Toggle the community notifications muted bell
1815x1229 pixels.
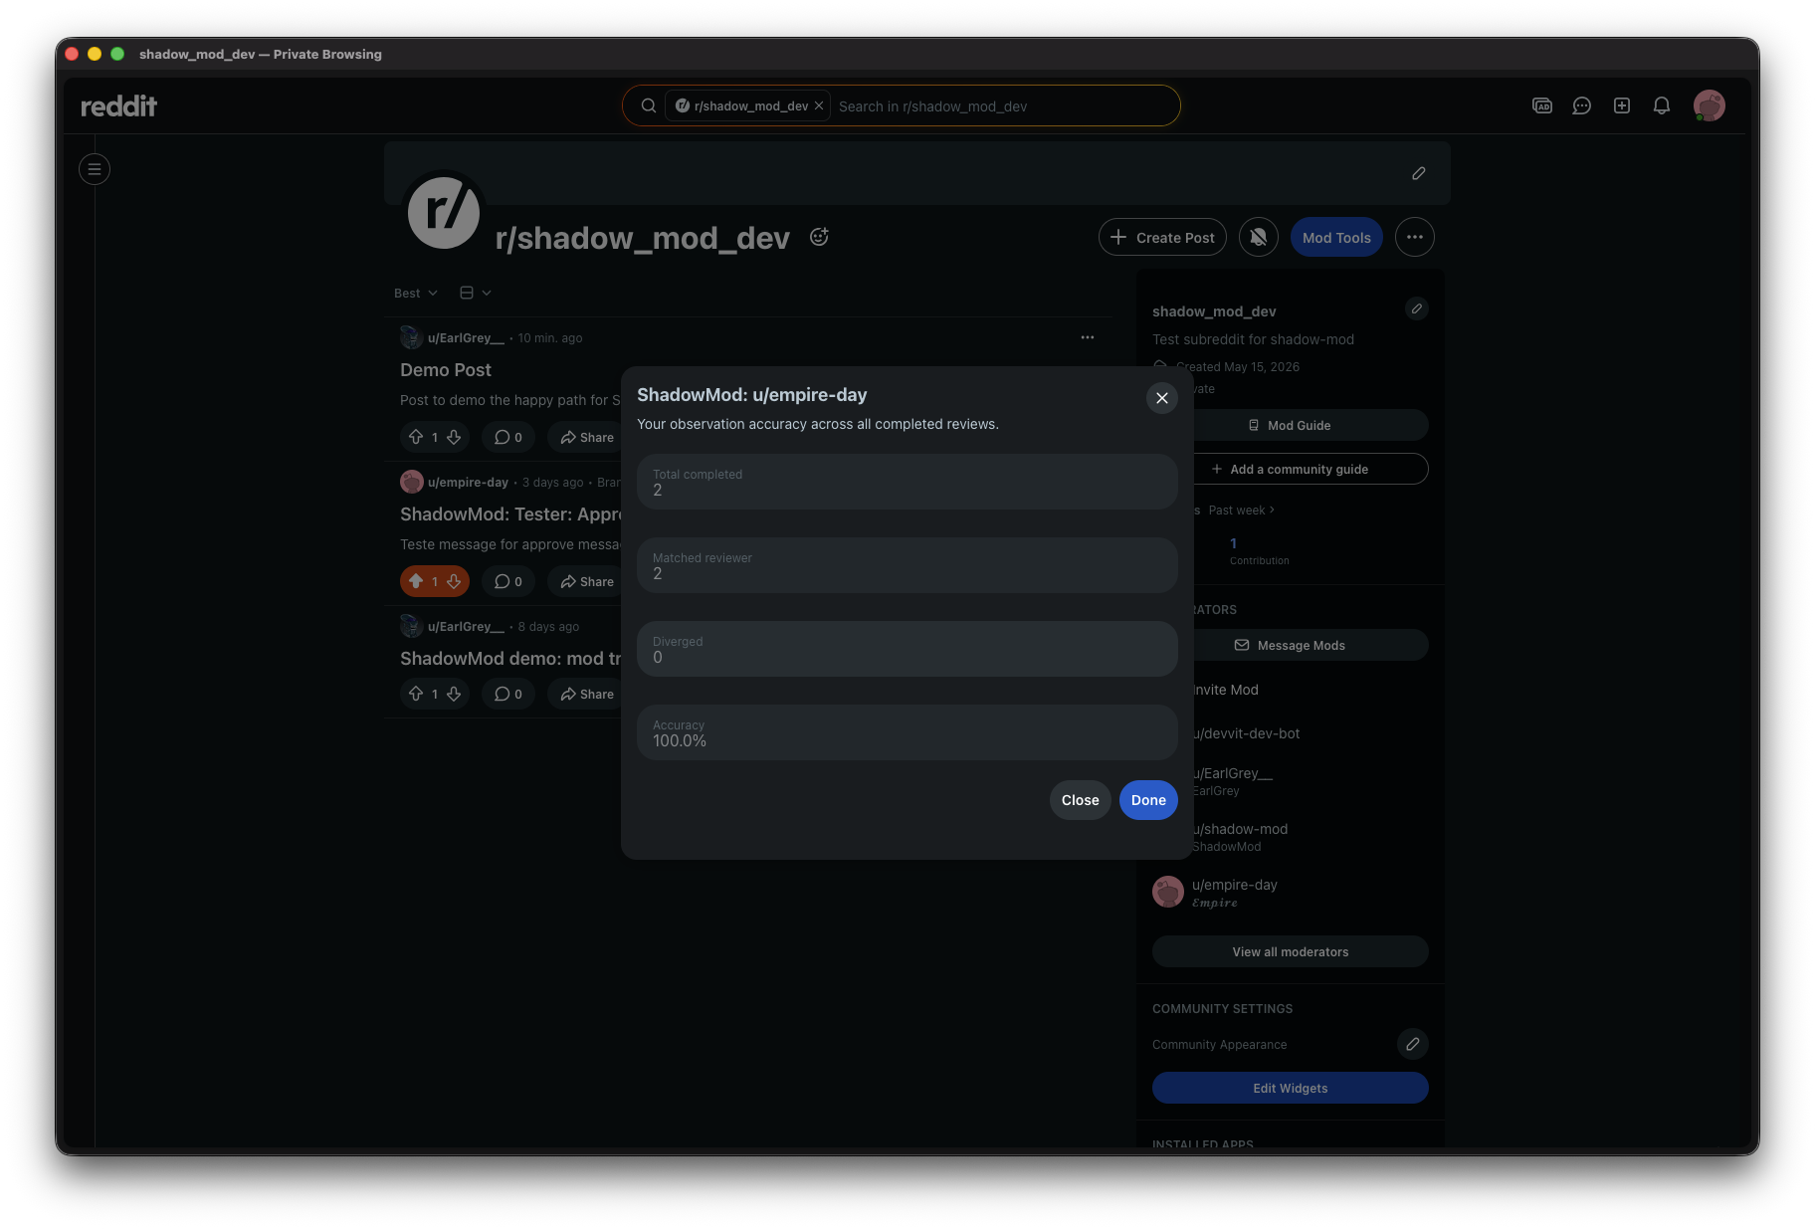[x=1259, y=238]
